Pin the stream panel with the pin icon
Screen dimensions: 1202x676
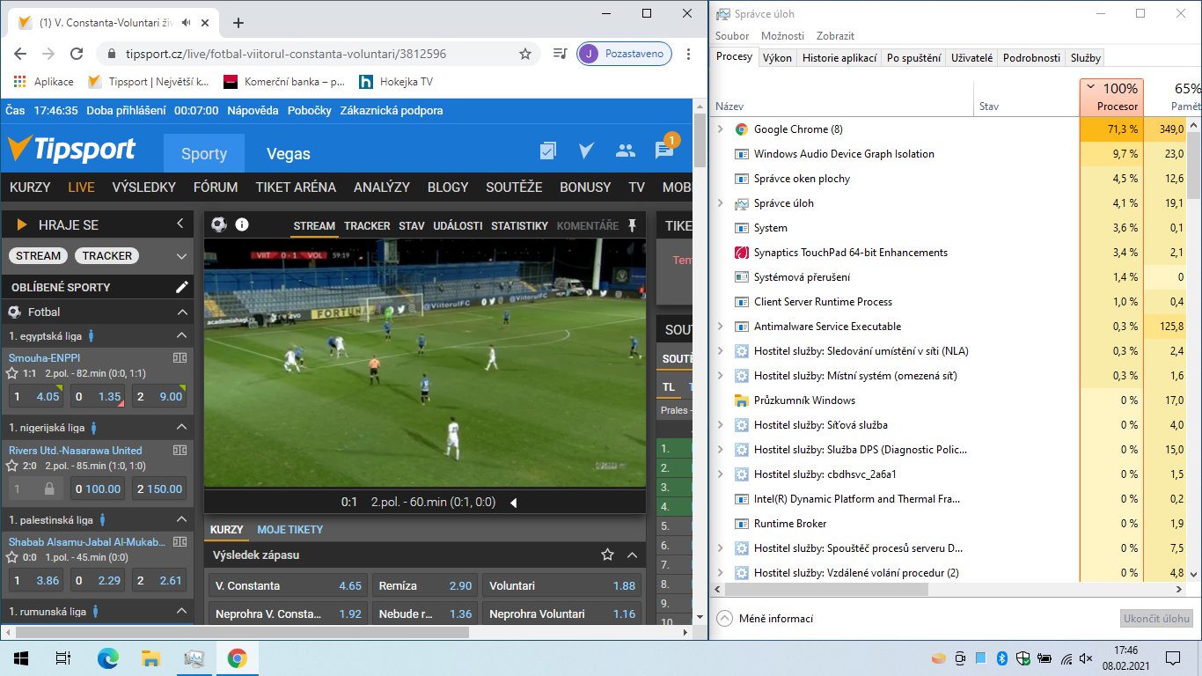coord(632,225)
